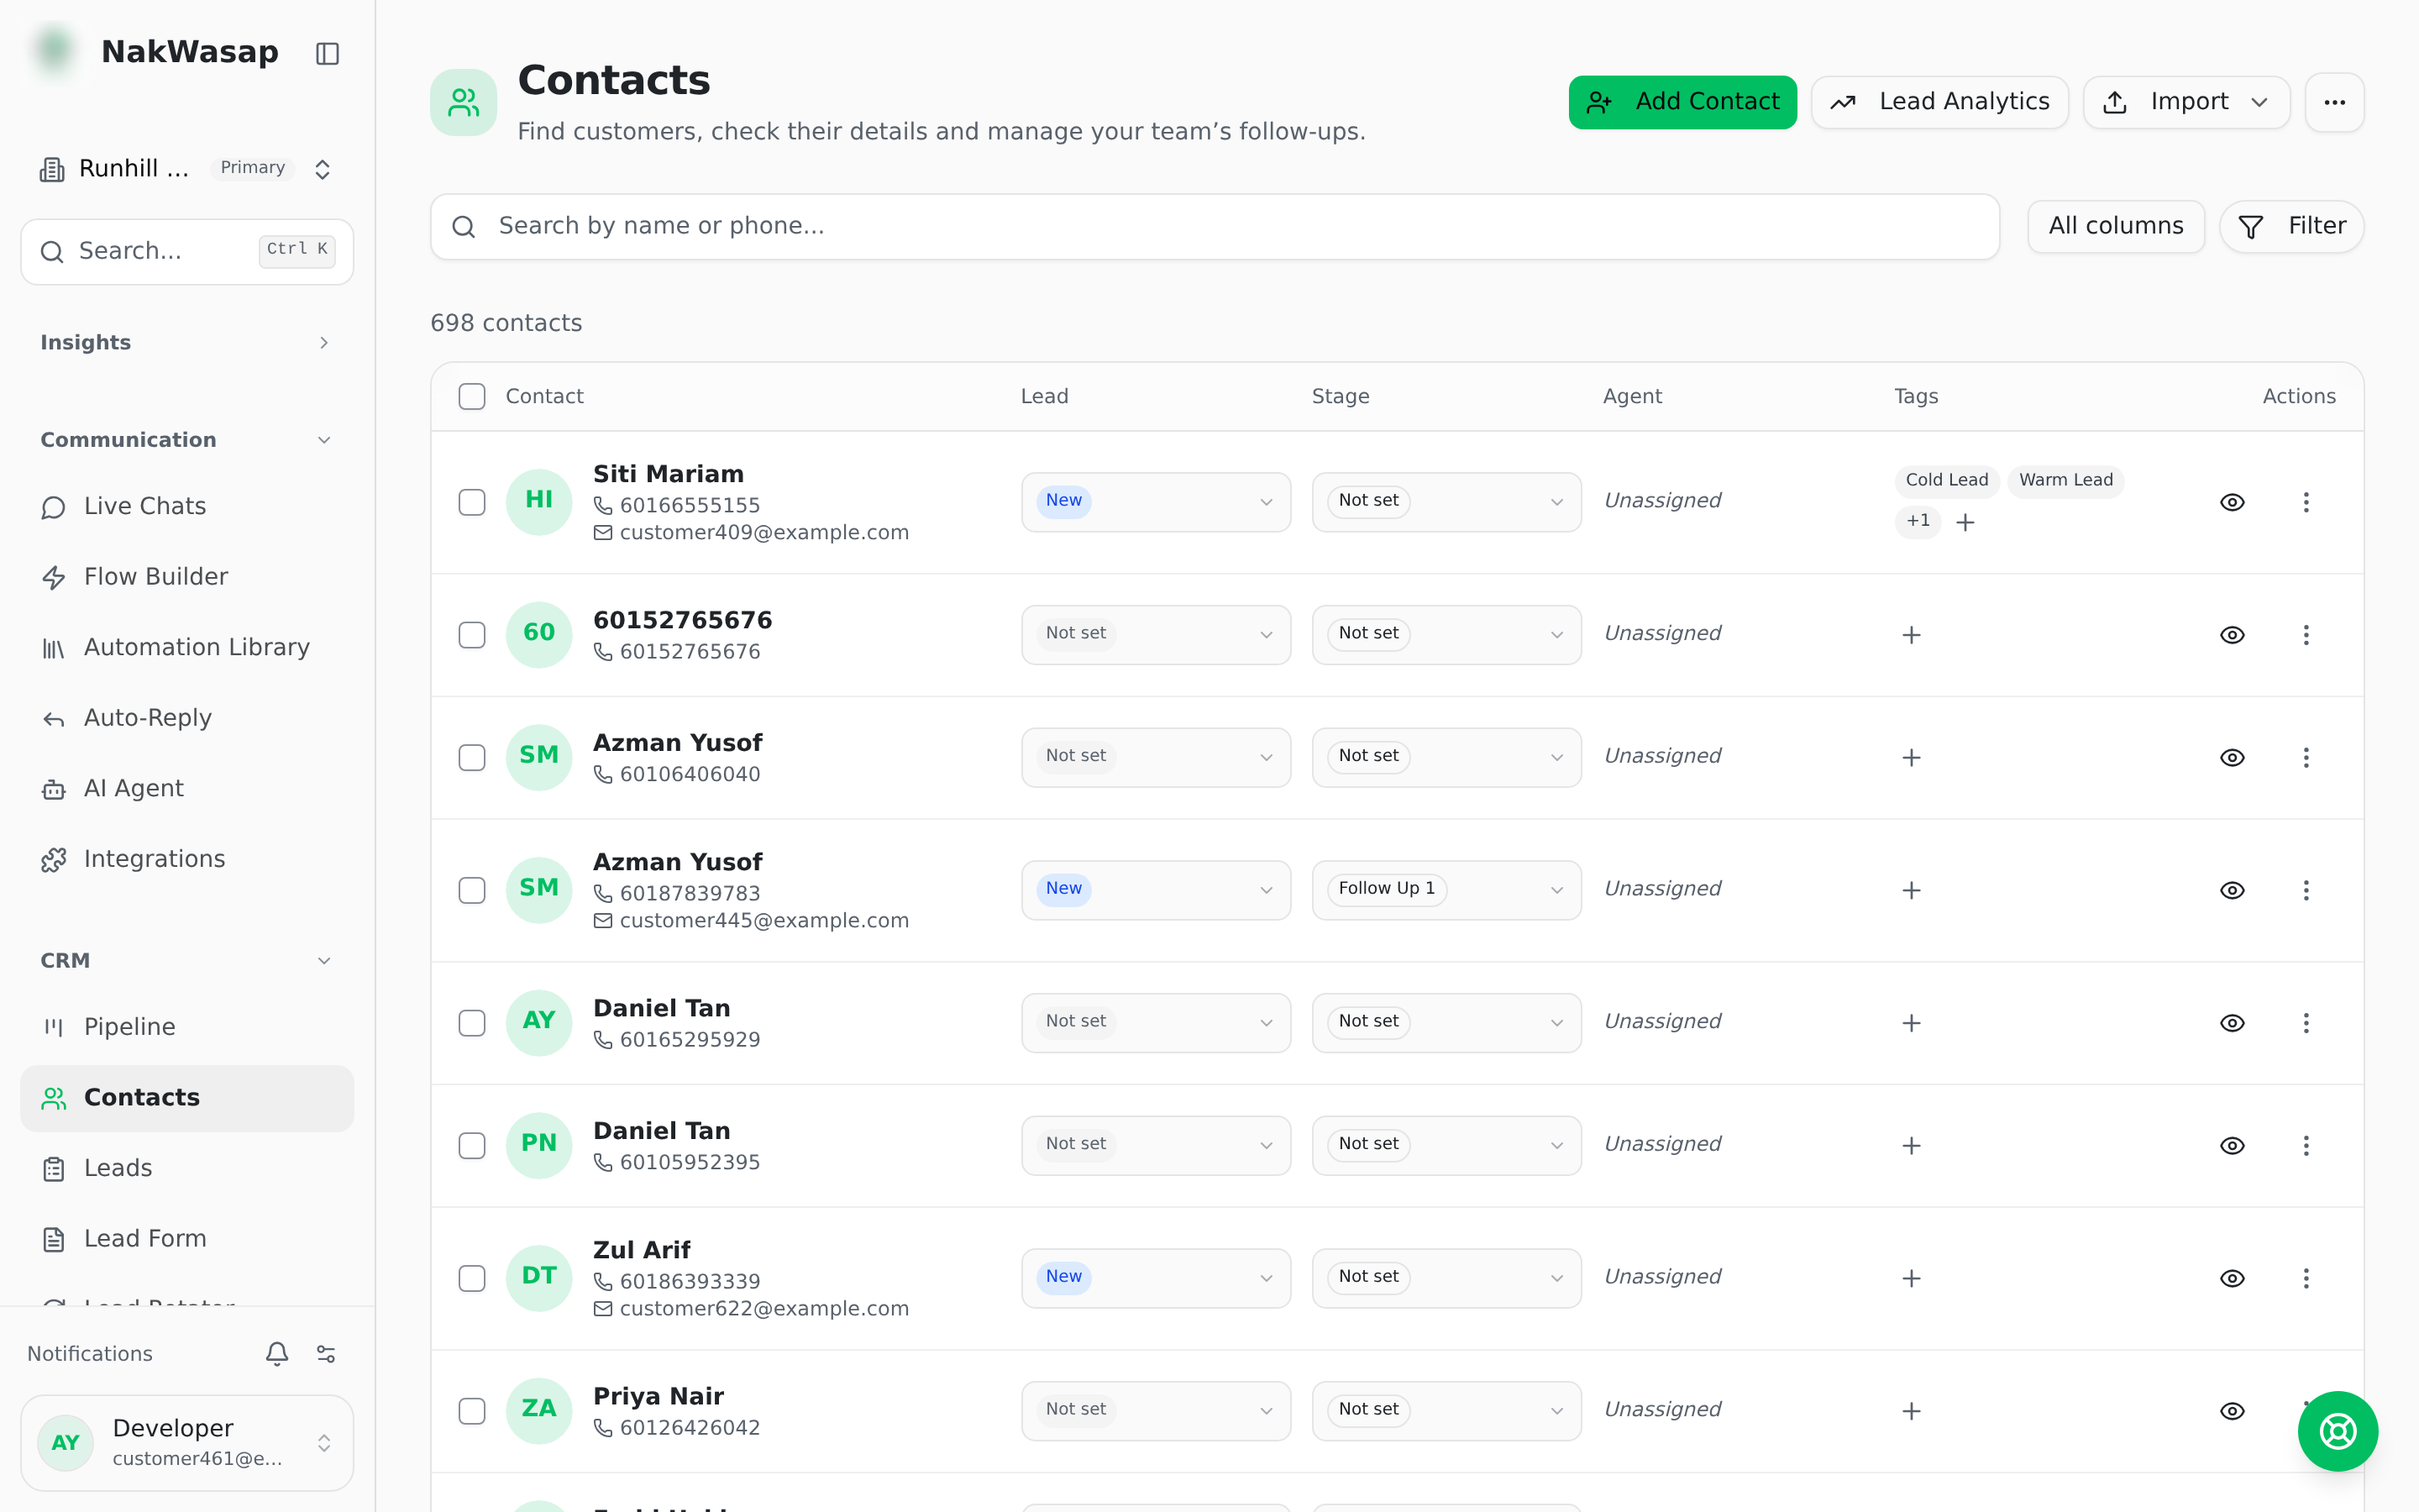
Task: Open Lead dropdown for 60152765676
Action: 1156,635
